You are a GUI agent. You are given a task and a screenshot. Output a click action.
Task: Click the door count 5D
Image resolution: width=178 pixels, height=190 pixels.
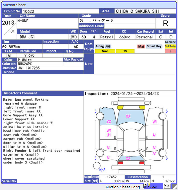coord(84,37)
